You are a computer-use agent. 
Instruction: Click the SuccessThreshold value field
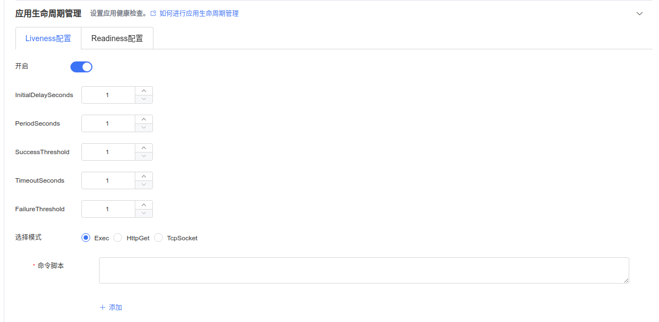coord(108,152)
